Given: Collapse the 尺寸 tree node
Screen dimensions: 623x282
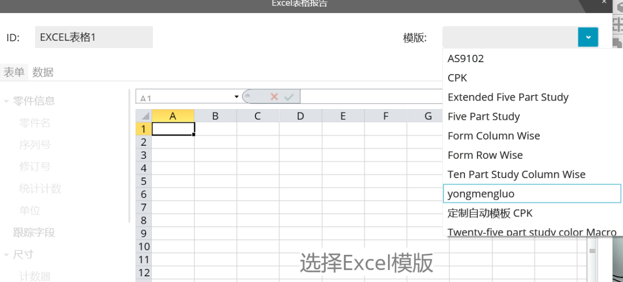Looking at the screenshot, I should click(x=6, y=255).
